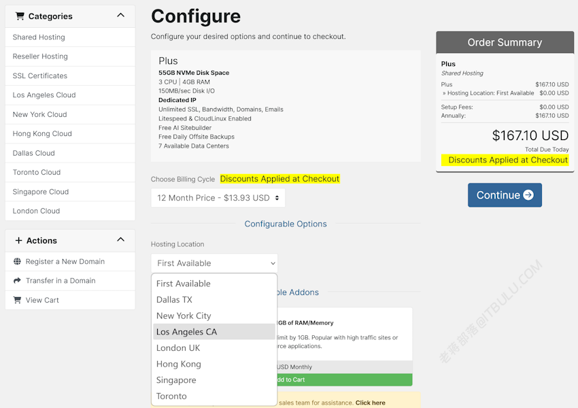Click the Configure page heading
Screen dimensions: 578x408
point(196,16)
